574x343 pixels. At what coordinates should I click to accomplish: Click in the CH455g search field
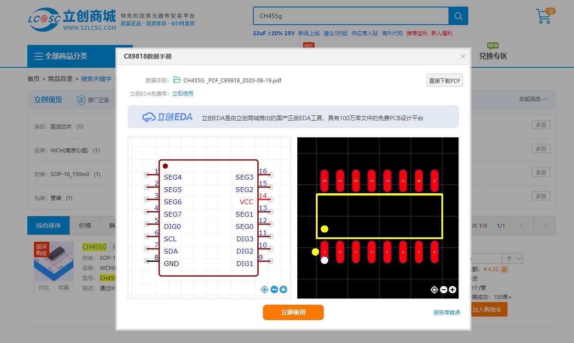(x=351, y=16)
